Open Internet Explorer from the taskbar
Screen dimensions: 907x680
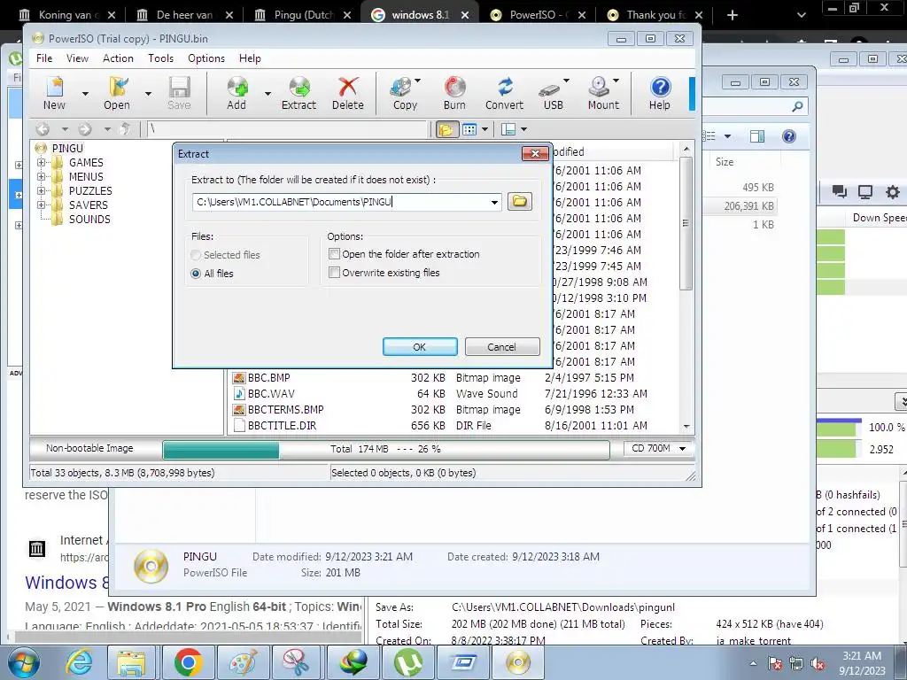coord(79,662)
